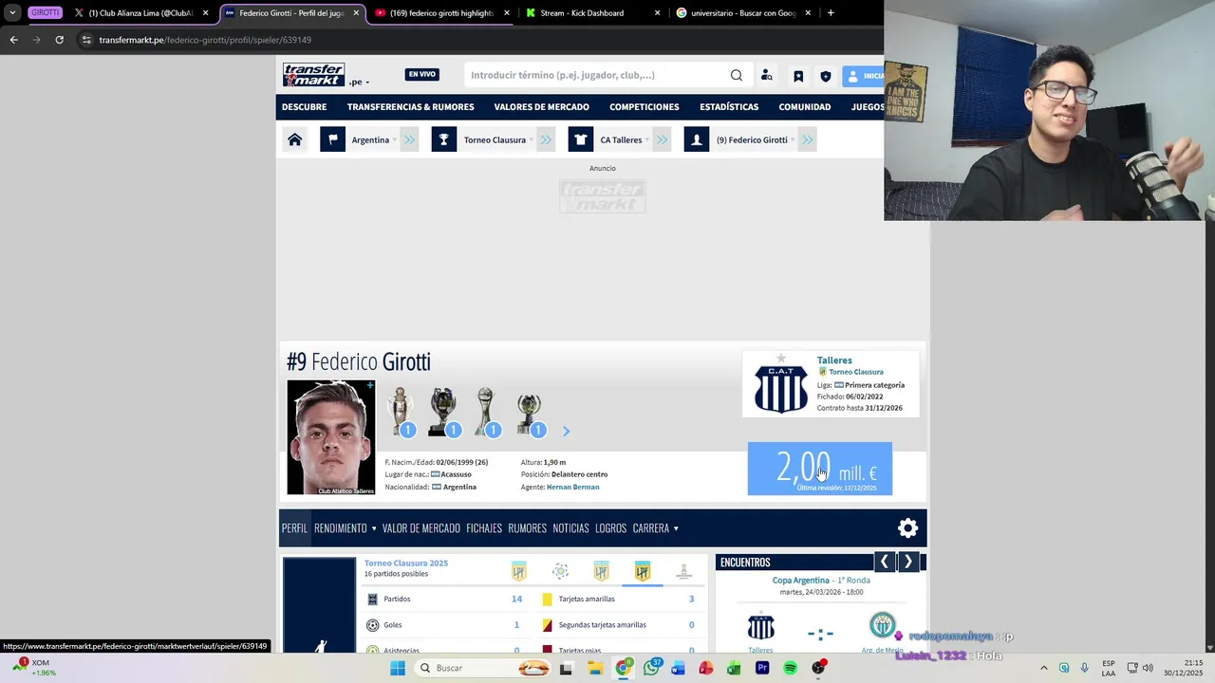Viewport: 1215px width, 683px height.
Task: Click the first trophy in player achievements
Action: [401, 411]
